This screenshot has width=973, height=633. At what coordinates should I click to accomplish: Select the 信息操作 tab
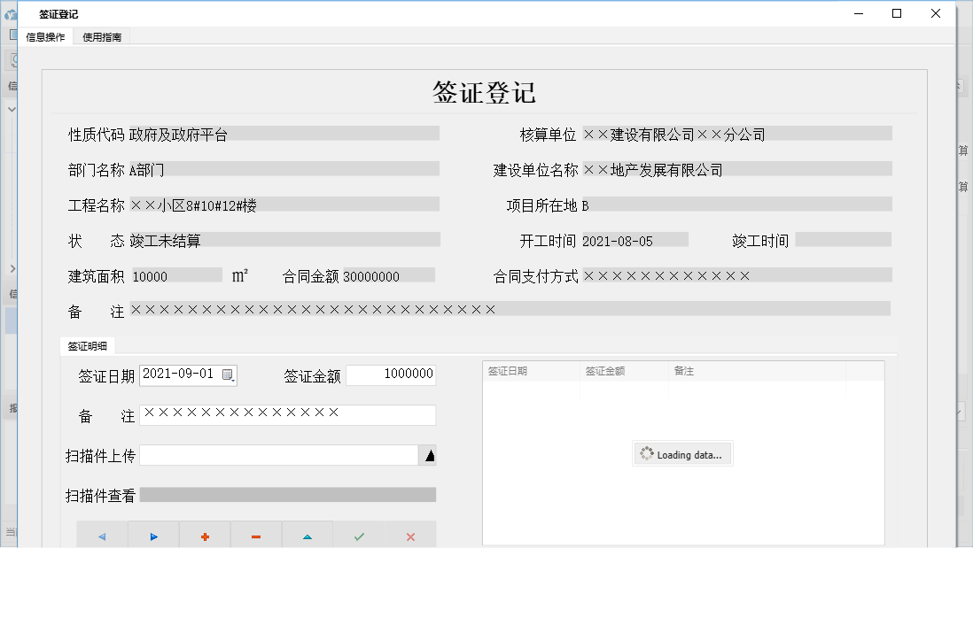(44, 37)
